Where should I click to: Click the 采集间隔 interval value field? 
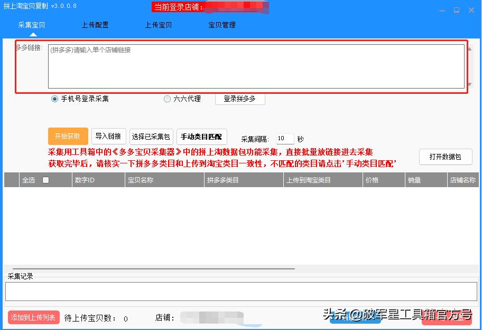pyautogui.click(x=285, y=139)
